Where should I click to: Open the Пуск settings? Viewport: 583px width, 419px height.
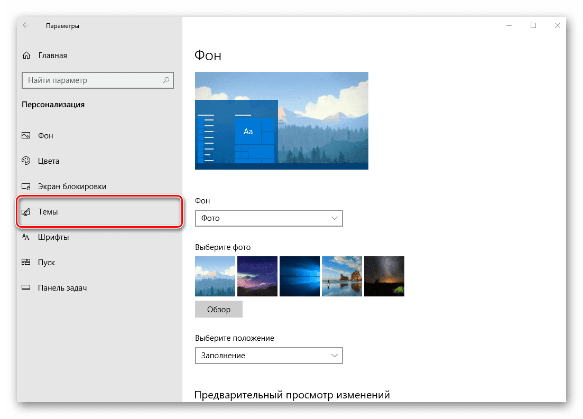click(100, 262)
